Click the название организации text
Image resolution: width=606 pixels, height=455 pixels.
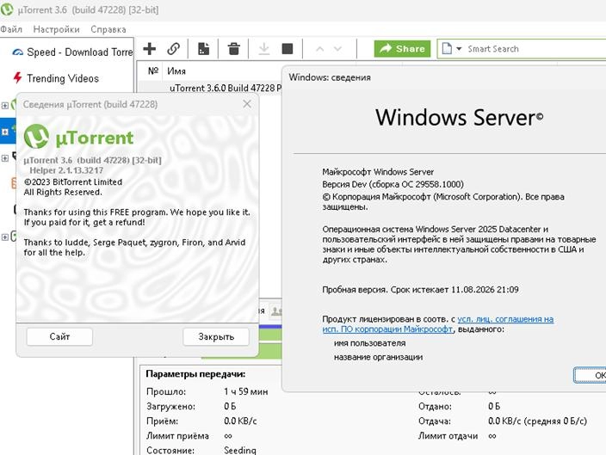(x=378, y=357)
